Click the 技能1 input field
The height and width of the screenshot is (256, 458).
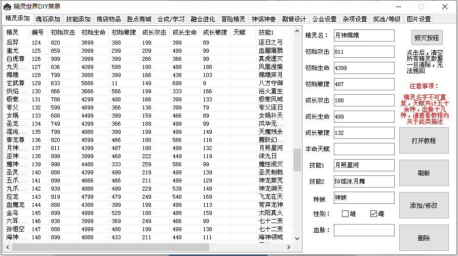(364, 165)
